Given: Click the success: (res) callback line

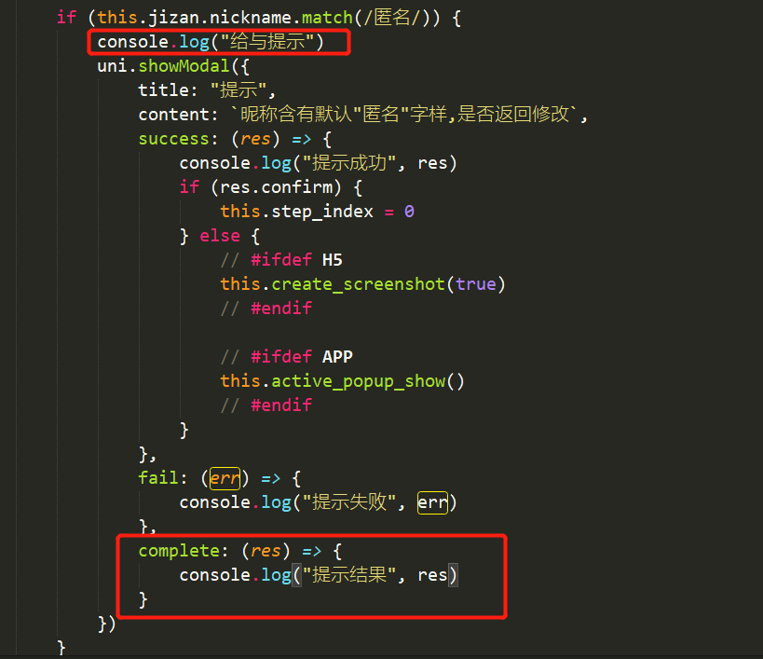Looking at the screenshot, I should [x=235, y=139].
